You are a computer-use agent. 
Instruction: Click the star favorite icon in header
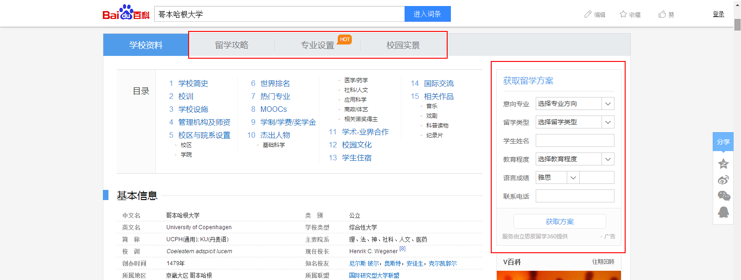(x=623, y=14)
